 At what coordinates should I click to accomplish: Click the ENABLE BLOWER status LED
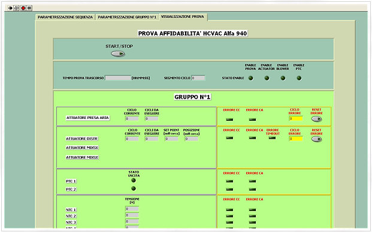point(283,78)
